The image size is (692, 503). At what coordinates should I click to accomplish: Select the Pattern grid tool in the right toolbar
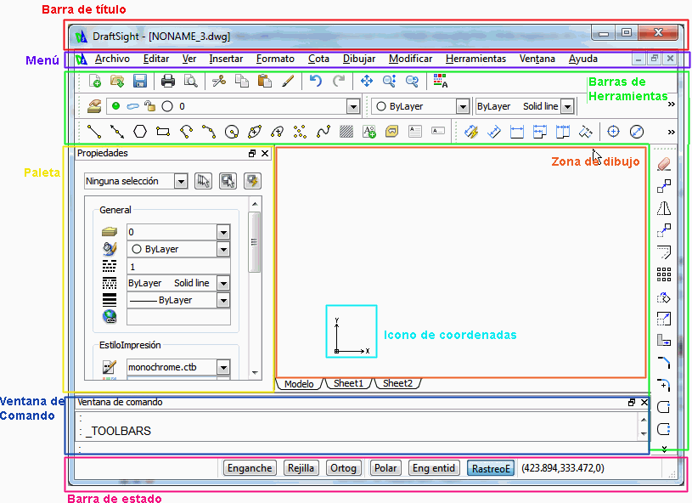point(664,274)
